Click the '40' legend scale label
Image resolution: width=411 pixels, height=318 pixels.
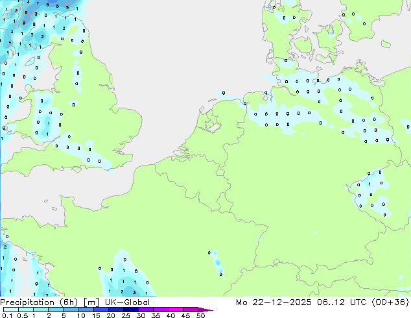click(x=170, y=315)
